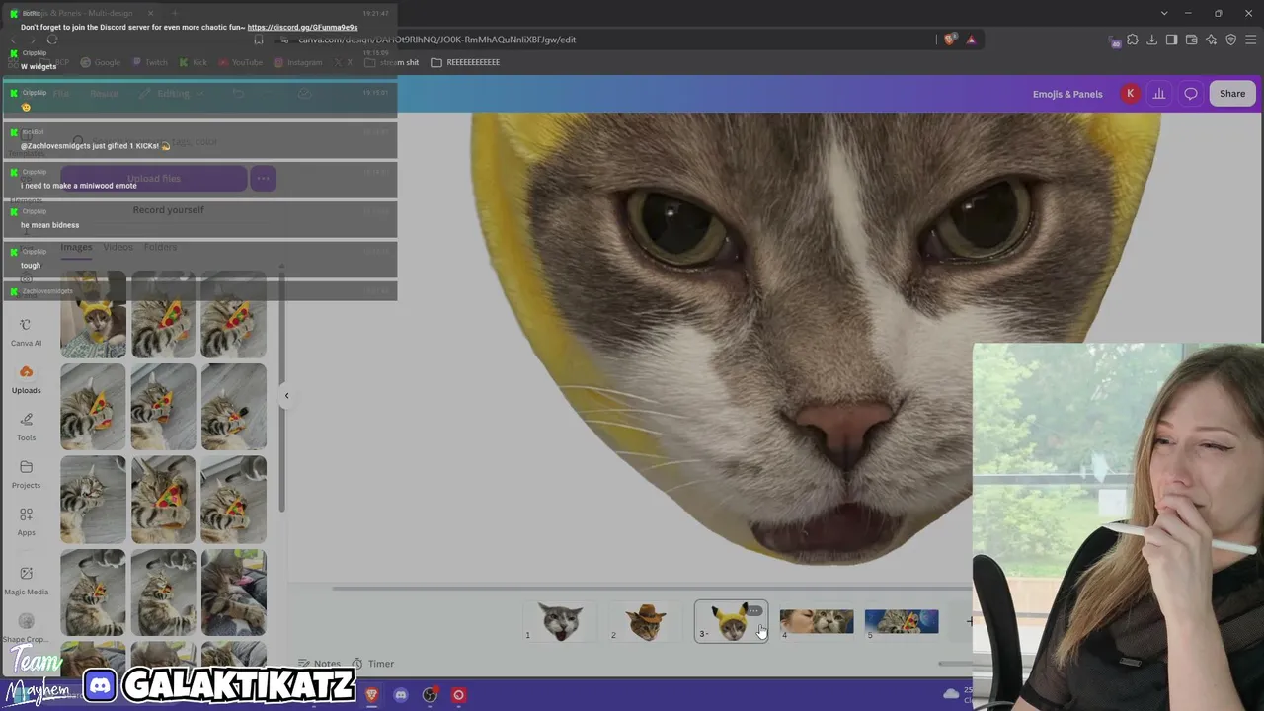The height and width of the screenshot is (711, 1264).
Task: Open OBS Studio from the taskbar
Action: tap(430, 695)
